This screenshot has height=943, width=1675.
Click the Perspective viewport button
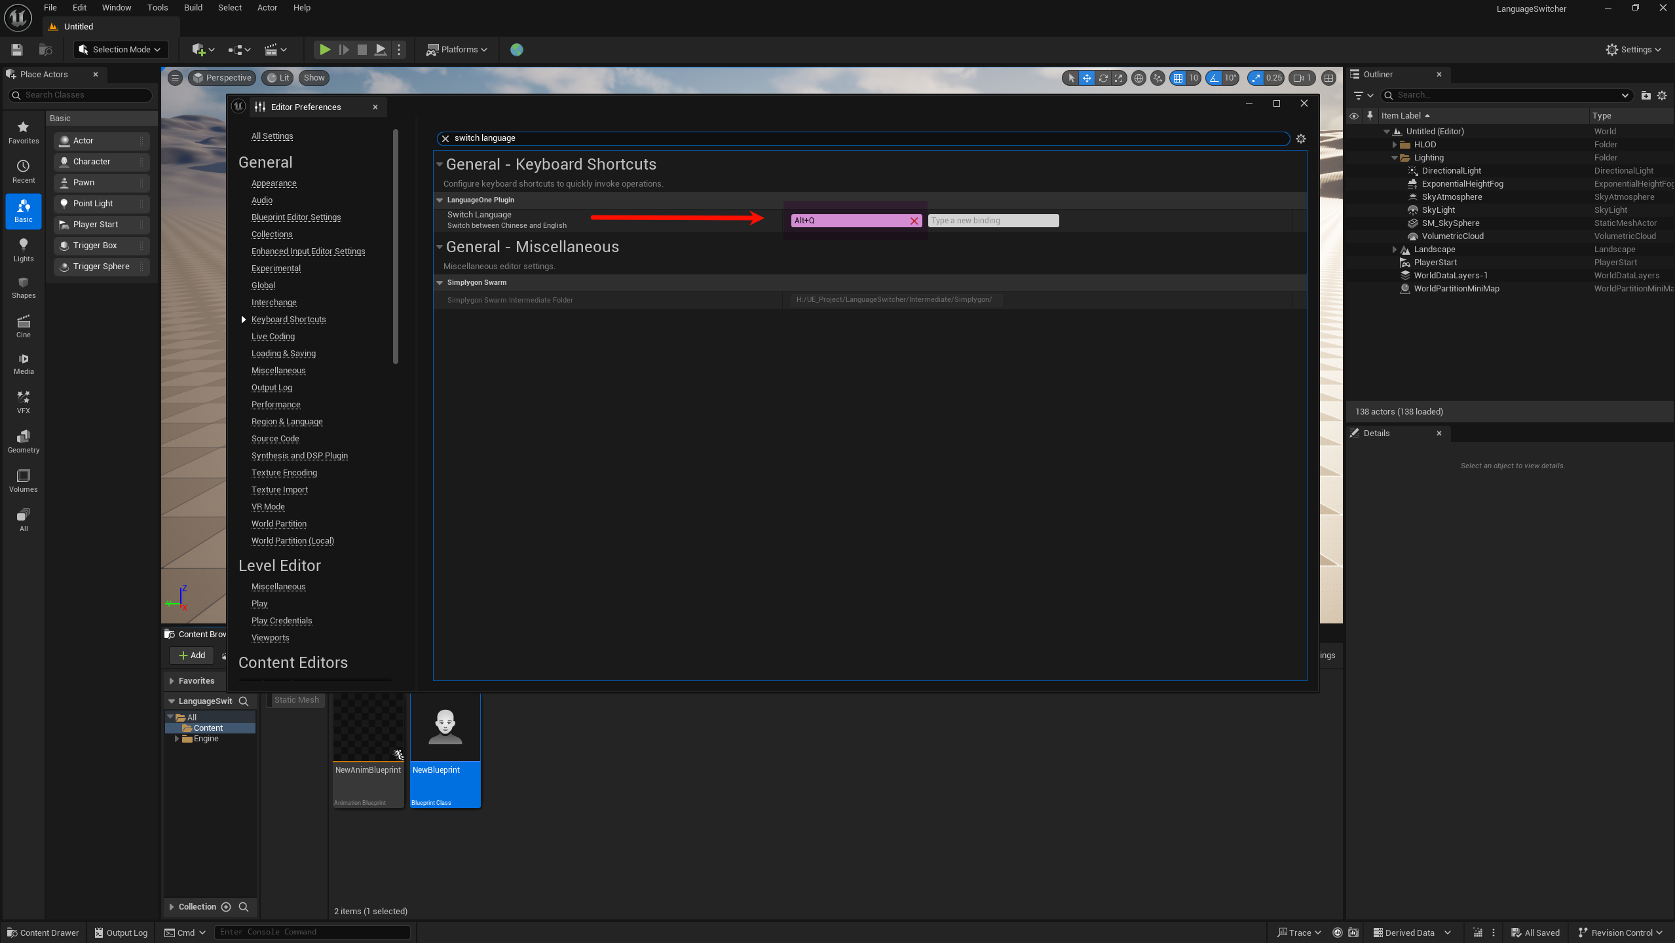222,77
